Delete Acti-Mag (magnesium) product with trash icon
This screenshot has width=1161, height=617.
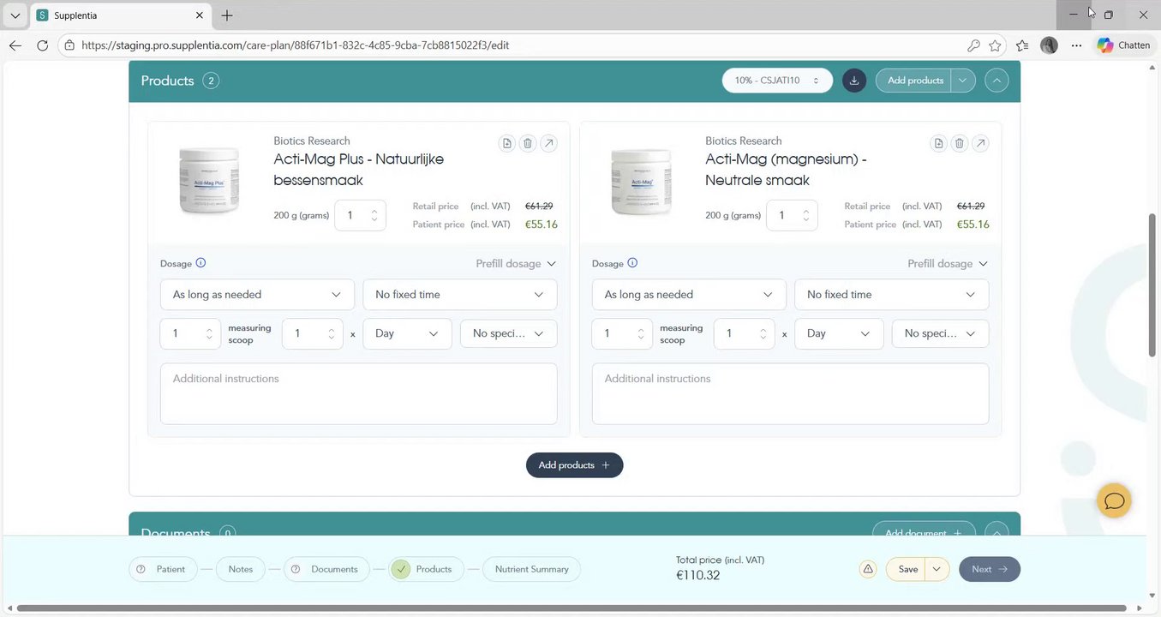pyautogui.click(x=960, y=143)
